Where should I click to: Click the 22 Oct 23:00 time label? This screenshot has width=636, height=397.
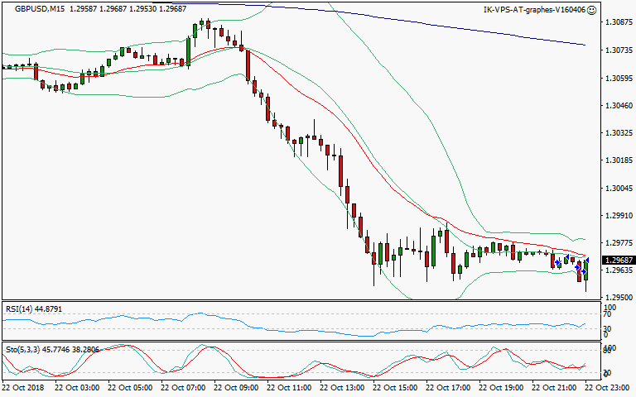click(609, 386)
